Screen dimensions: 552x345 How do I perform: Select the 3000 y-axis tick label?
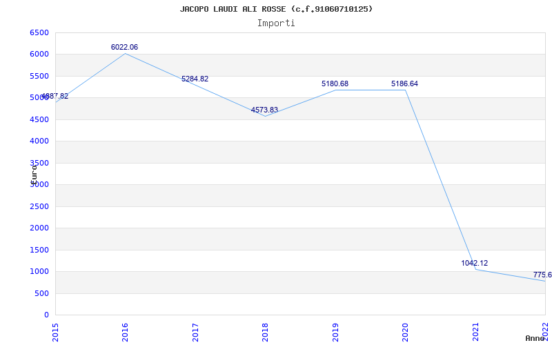(39, 185)
